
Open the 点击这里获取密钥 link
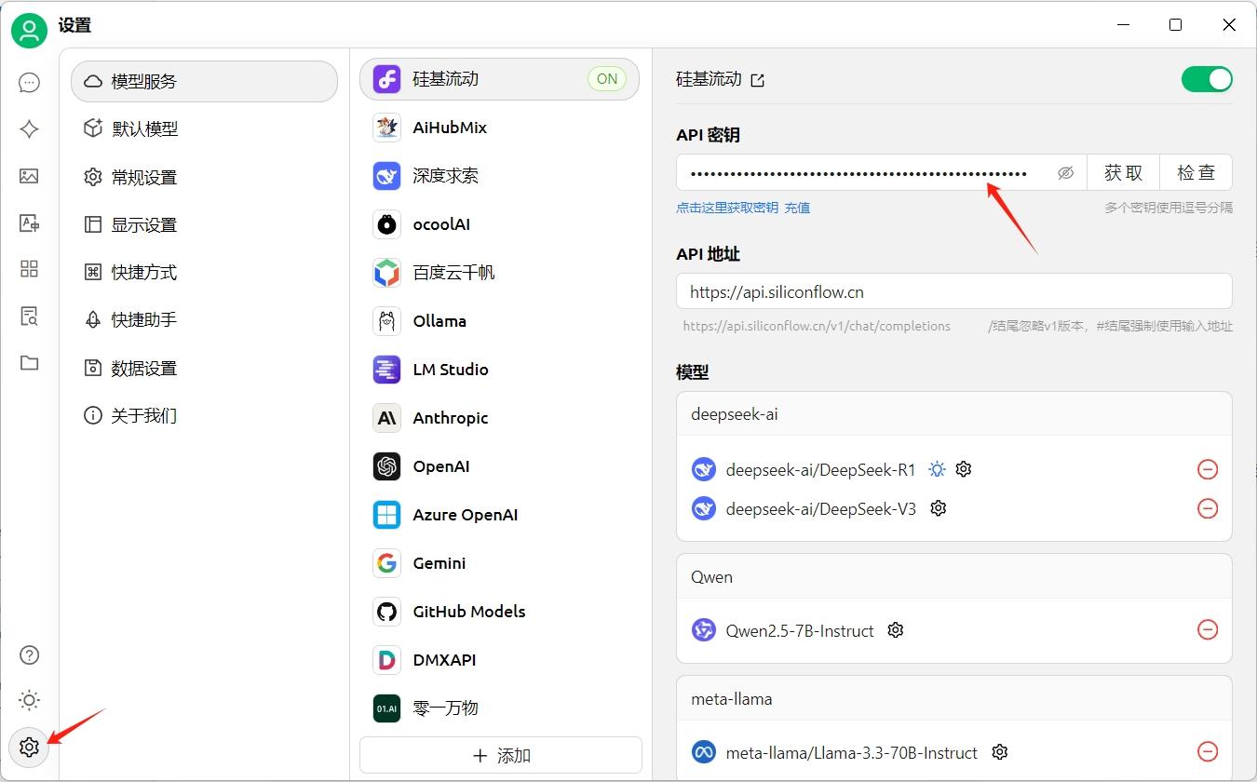(x=727, y=208)
